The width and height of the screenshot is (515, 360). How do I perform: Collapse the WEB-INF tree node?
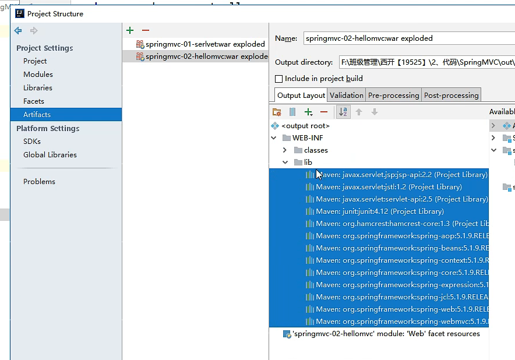click(x=274, y=138)
